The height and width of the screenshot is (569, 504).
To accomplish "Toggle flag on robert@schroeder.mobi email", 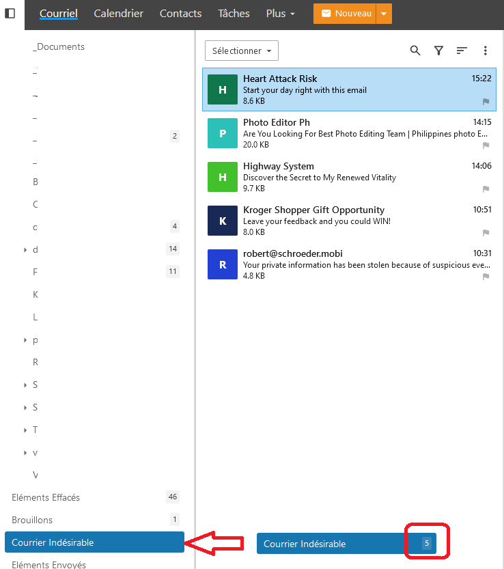I will 486,277.
